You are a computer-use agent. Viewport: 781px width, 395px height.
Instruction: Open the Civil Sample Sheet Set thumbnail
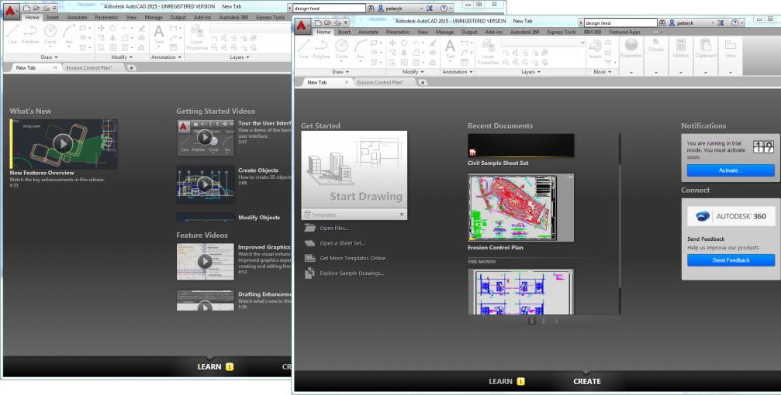[521, 146]
